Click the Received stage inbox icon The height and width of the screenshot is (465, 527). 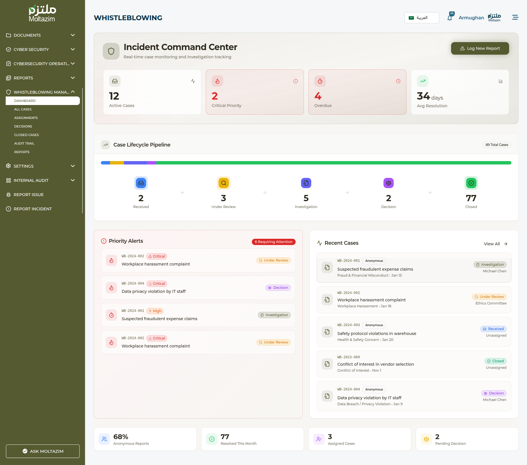coord(141,183)
